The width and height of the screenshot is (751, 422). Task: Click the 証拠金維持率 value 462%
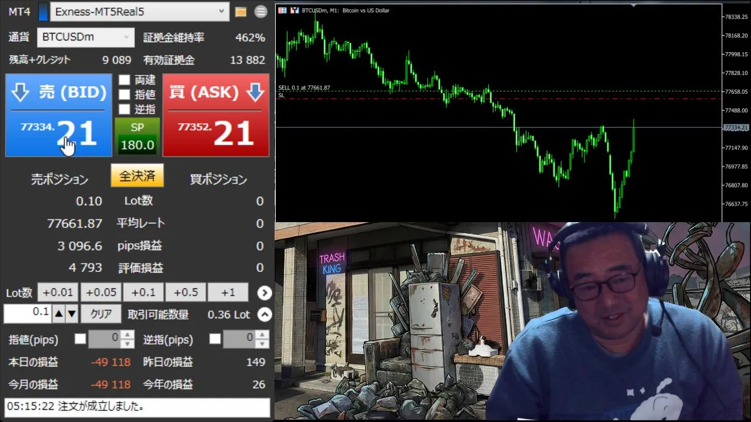pos(251,38)
